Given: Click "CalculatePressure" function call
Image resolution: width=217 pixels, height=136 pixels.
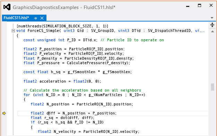Looking at the screenshot, I should pos(86,63).
